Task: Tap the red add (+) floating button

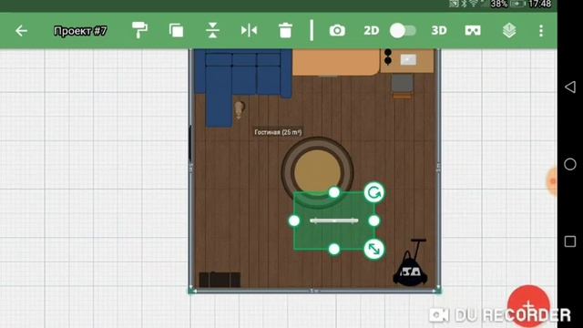Action: (528, 306)
